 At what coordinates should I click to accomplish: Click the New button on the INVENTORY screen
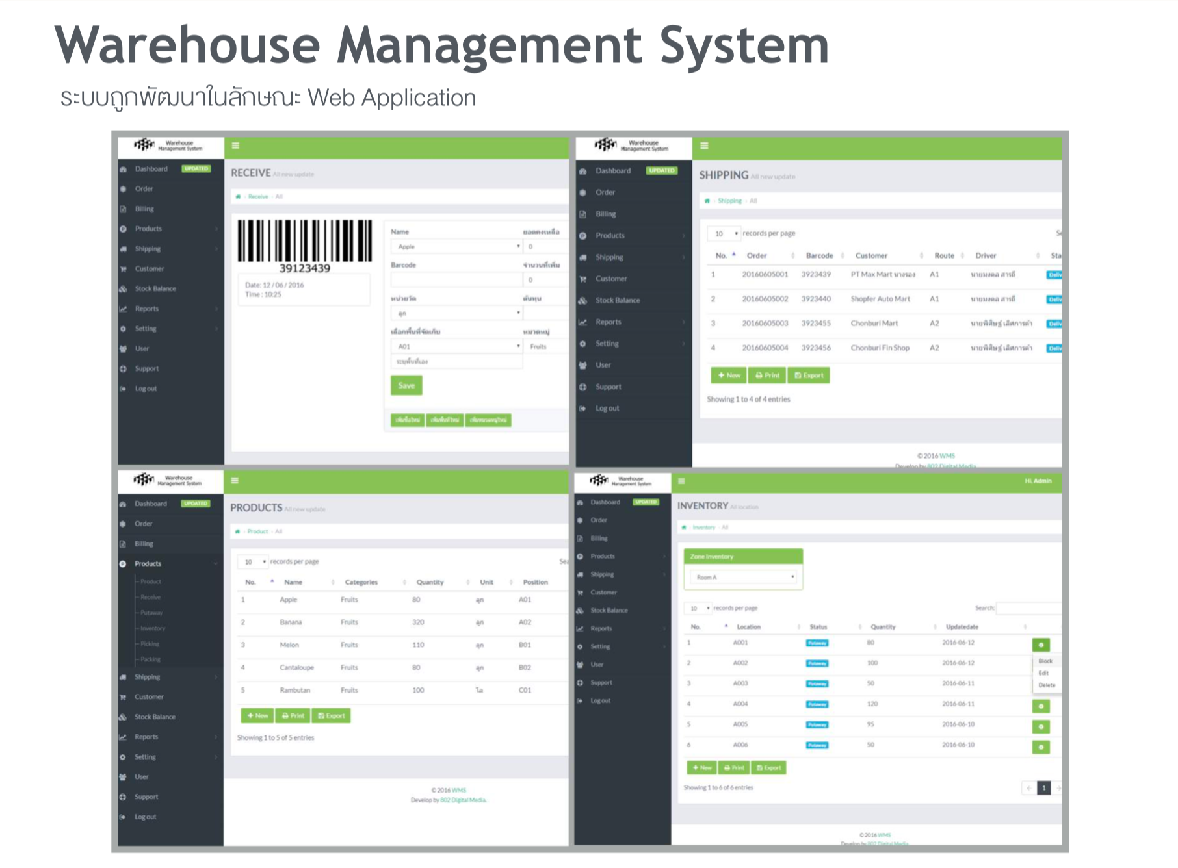(x=701, y=768)
